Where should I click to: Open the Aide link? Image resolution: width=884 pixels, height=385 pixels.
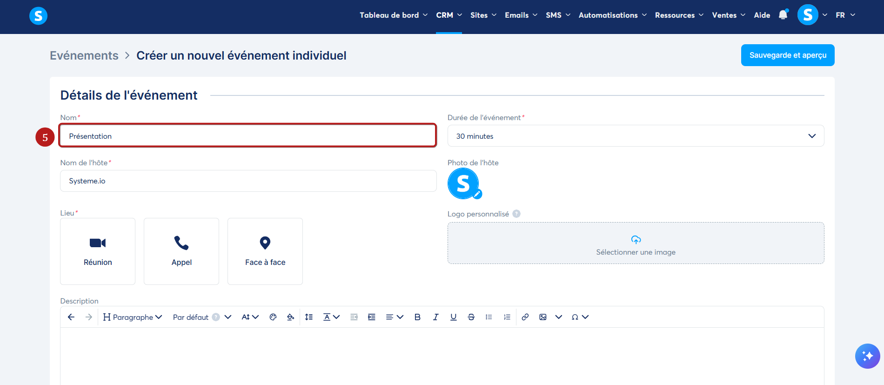(762, 15)
